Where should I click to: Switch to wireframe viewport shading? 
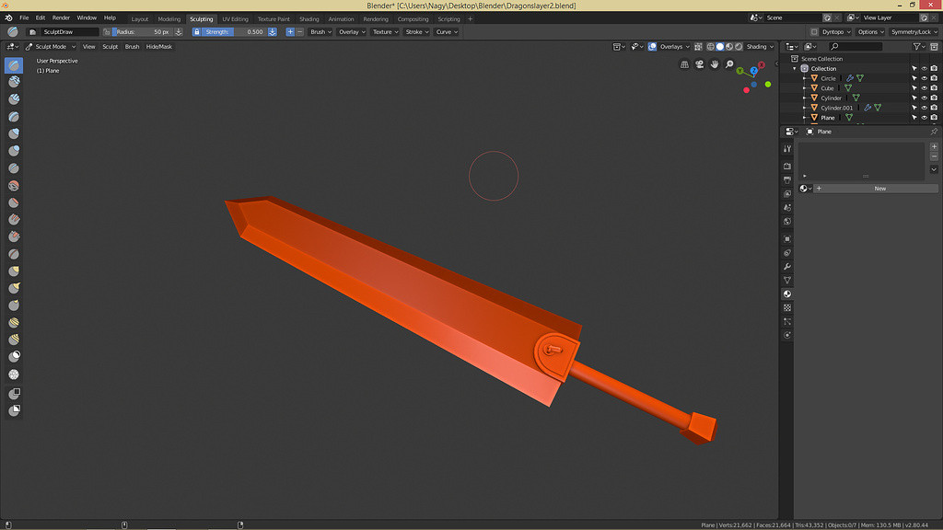pos(710,46)
